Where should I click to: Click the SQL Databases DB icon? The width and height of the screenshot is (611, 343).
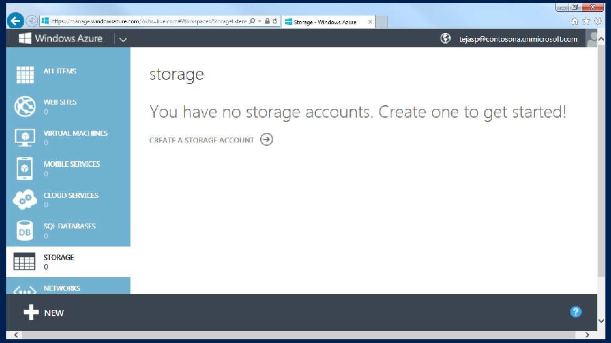[24, 231]
